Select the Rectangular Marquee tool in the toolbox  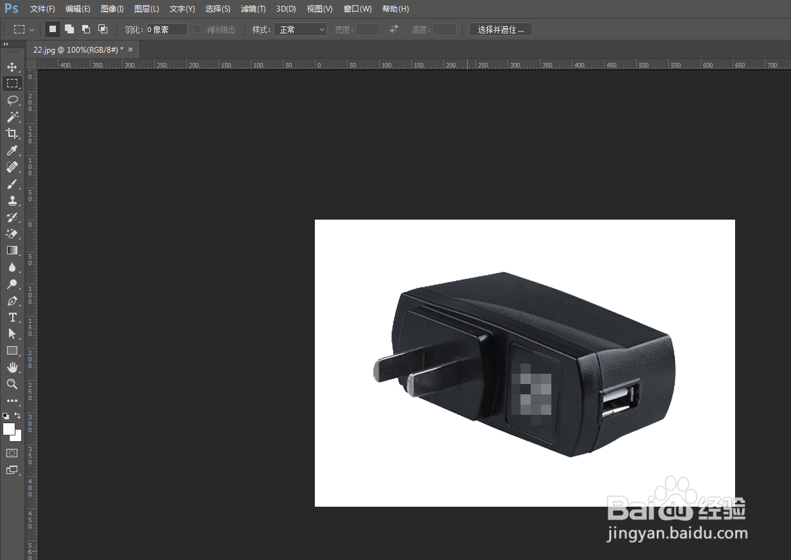point(12,83)
